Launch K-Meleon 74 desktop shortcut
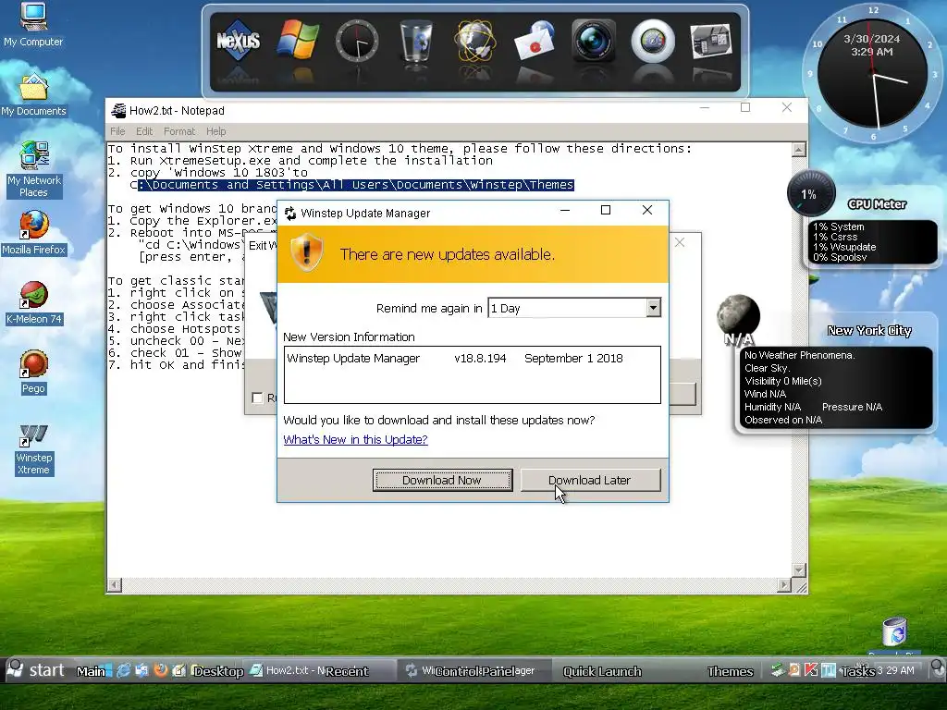 (x=33, y=303)
